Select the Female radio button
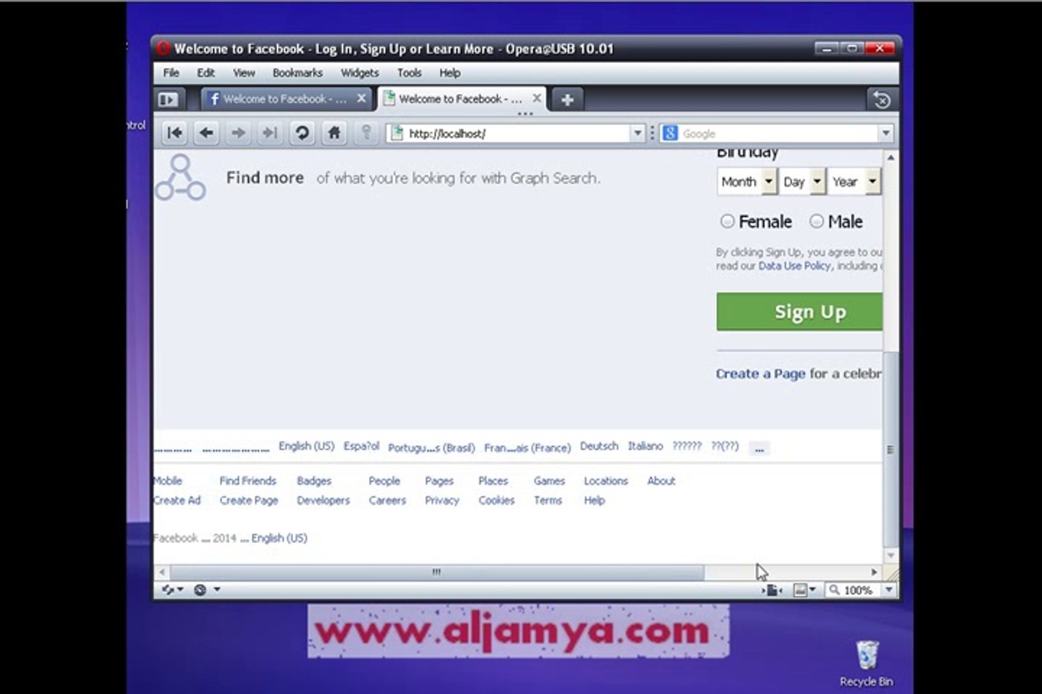The width and height of the screenshot is (1042, 694). pos(727,221)
